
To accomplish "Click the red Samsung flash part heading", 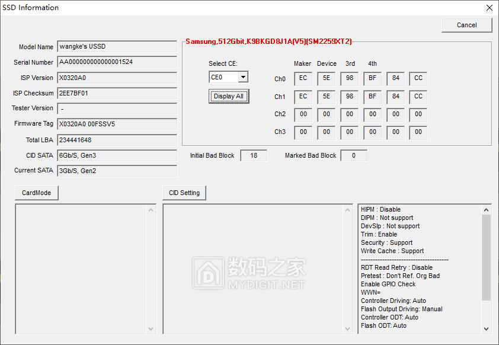I will tap(268, 41).
